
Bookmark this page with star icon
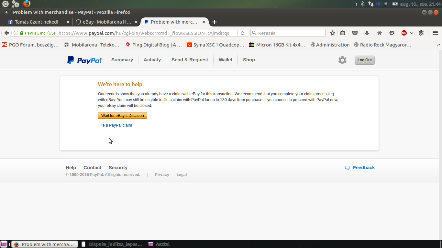(x=332, y=33)
